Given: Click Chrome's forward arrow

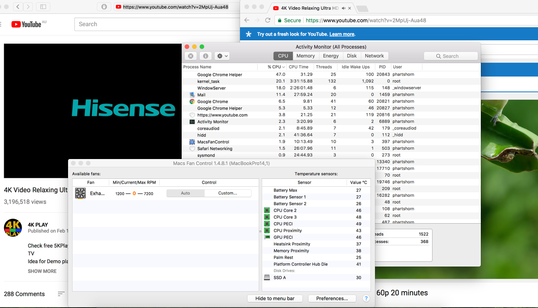Looking at the screenshot, I should (x=257, y=20).
